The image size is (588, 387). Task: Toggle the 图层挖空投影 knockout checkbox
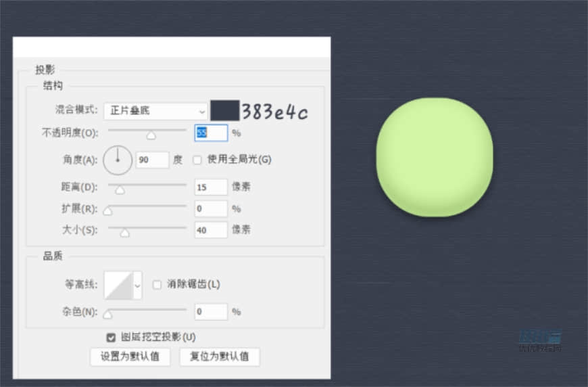pos(111,338)
